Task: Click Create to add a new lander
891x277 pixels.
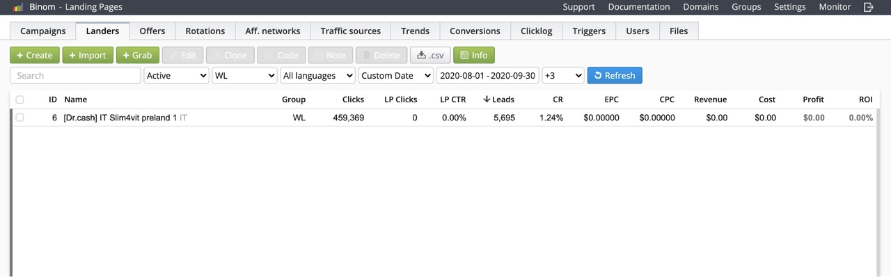Action: [x=35, y=55]
